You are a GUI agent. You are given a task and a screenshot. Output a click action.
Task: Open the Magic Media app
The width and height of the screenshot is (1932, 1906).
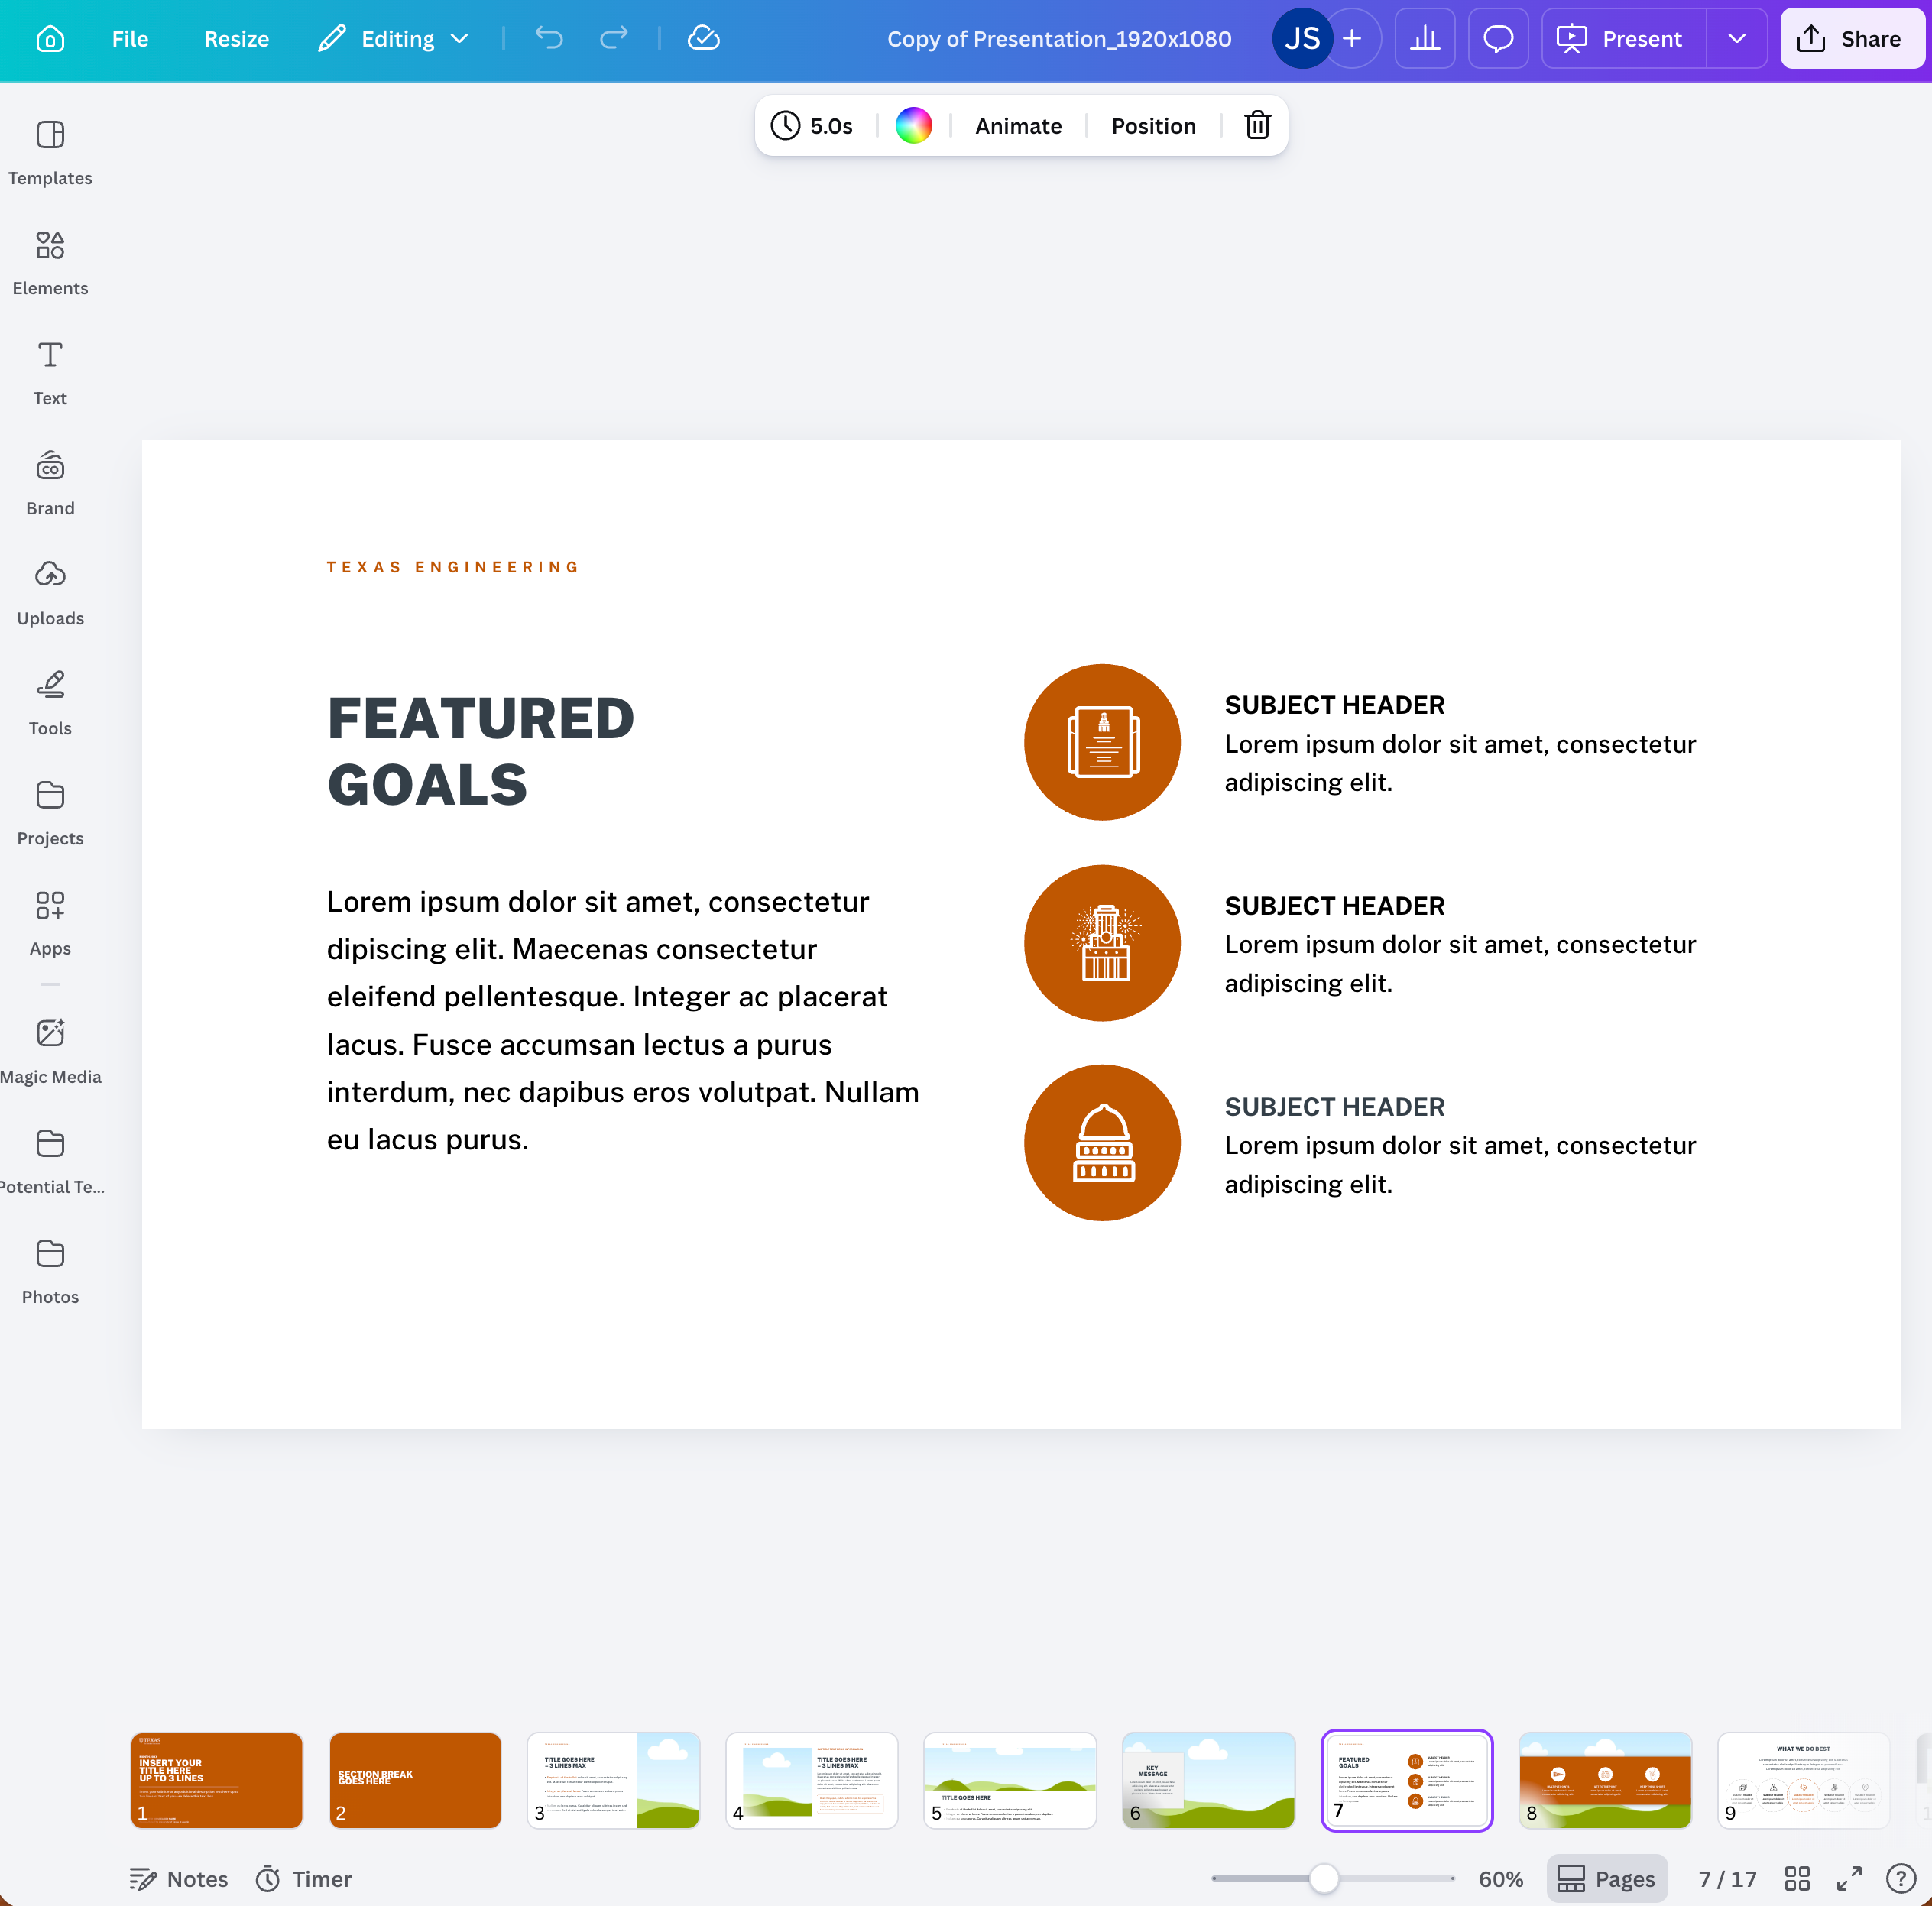(50, 1050)
